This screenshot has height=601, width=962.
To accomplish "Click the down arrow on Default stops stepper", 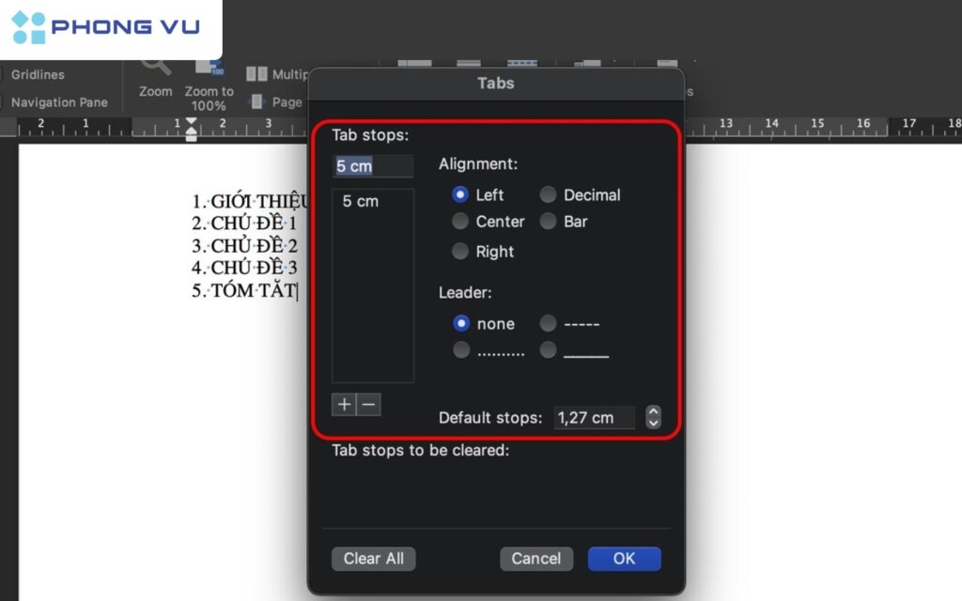I will pos(654,423).
